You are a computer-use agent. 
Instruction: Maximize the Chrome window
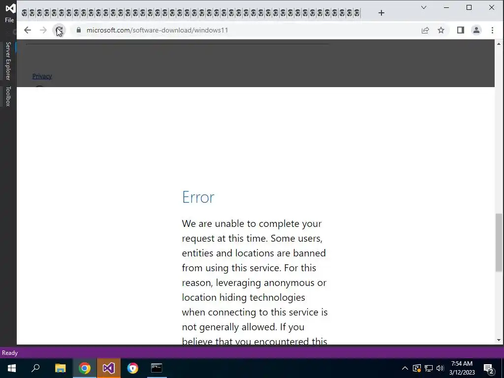coord(469,7)
